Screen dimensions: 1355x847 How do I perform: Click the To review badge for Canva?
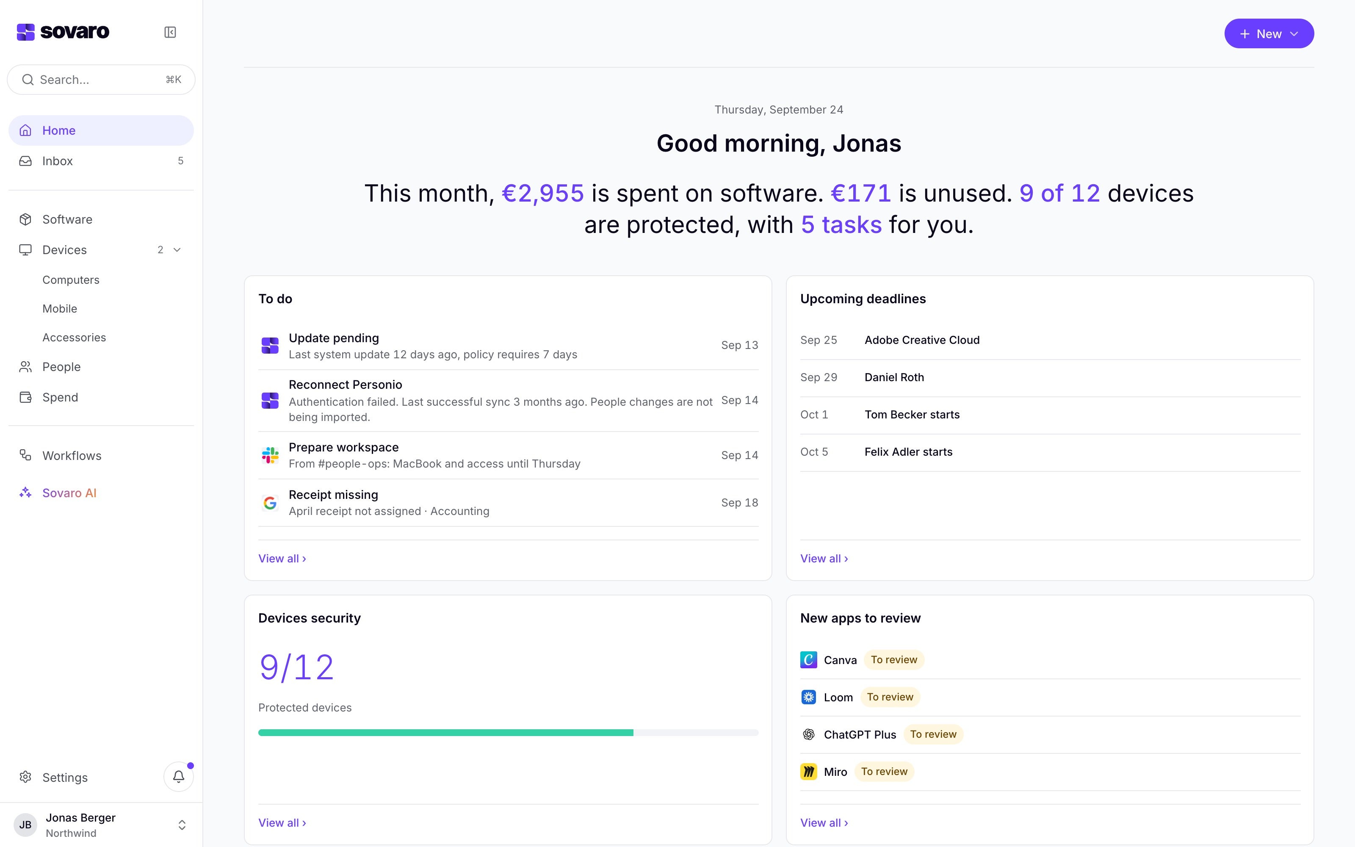(x=893, y=660)
